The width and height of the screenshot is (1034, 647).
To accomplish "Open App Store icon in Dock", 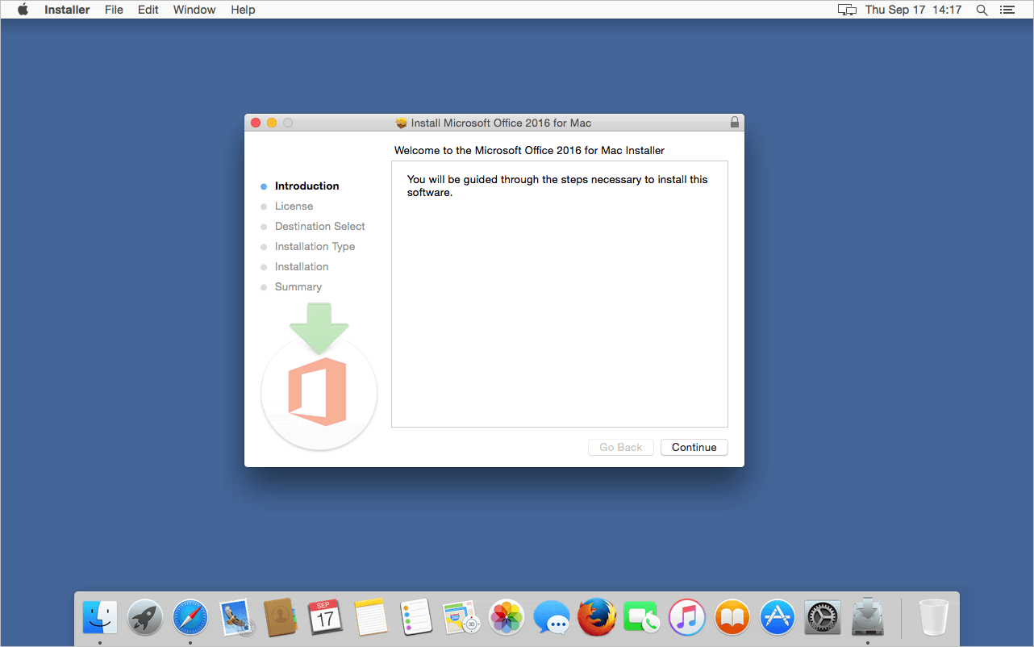I will coord(778,619).
